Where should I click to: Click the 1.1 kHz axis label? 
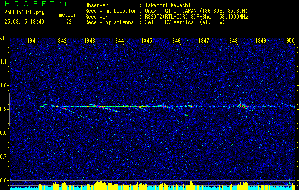point(3,62)
